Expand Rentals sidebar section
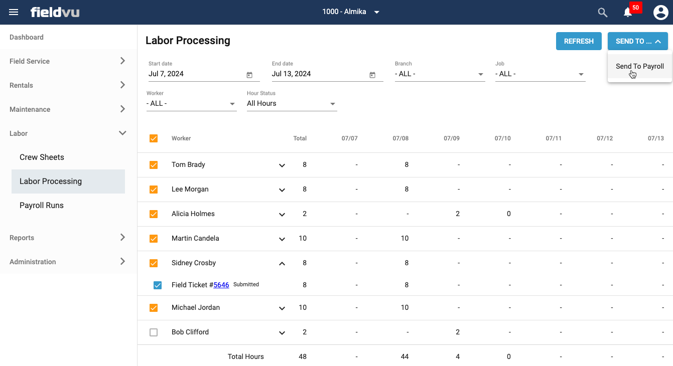This screenshot has width=673, height=366. tap(68, 85)
